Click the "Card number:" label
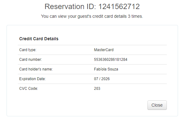Viewport: 188px width, 126px height. point(31,60)
